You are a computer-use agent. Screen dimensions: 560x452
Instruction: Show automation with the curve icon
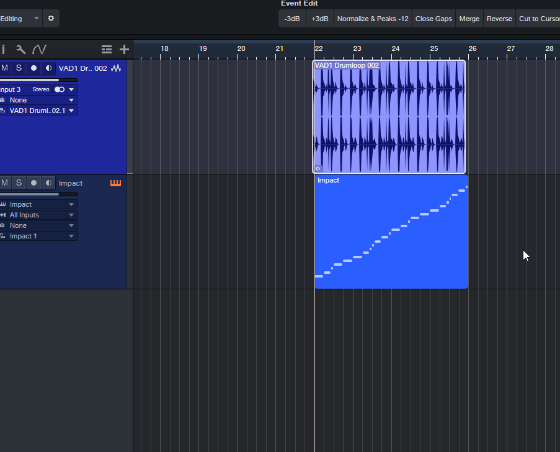pos(39,50)
